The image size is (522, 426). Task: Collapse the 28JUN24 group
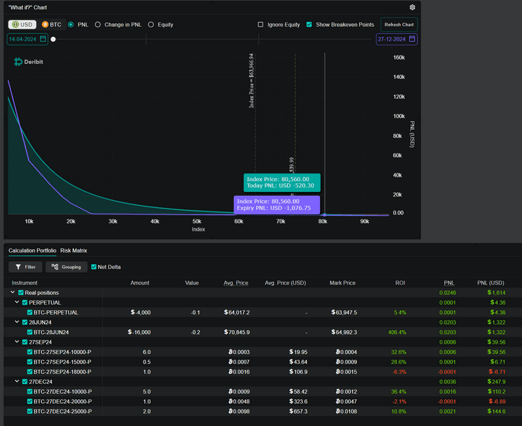[x=17, y=322]
